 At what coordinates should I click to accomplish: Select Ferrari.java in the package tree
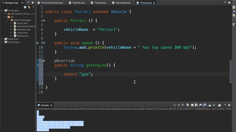[x=22, y=23]
